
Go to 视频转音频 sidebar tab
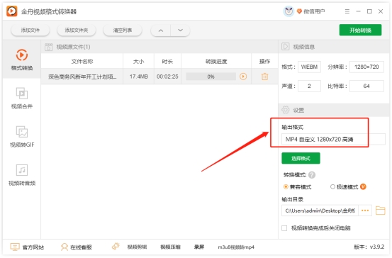22,175
